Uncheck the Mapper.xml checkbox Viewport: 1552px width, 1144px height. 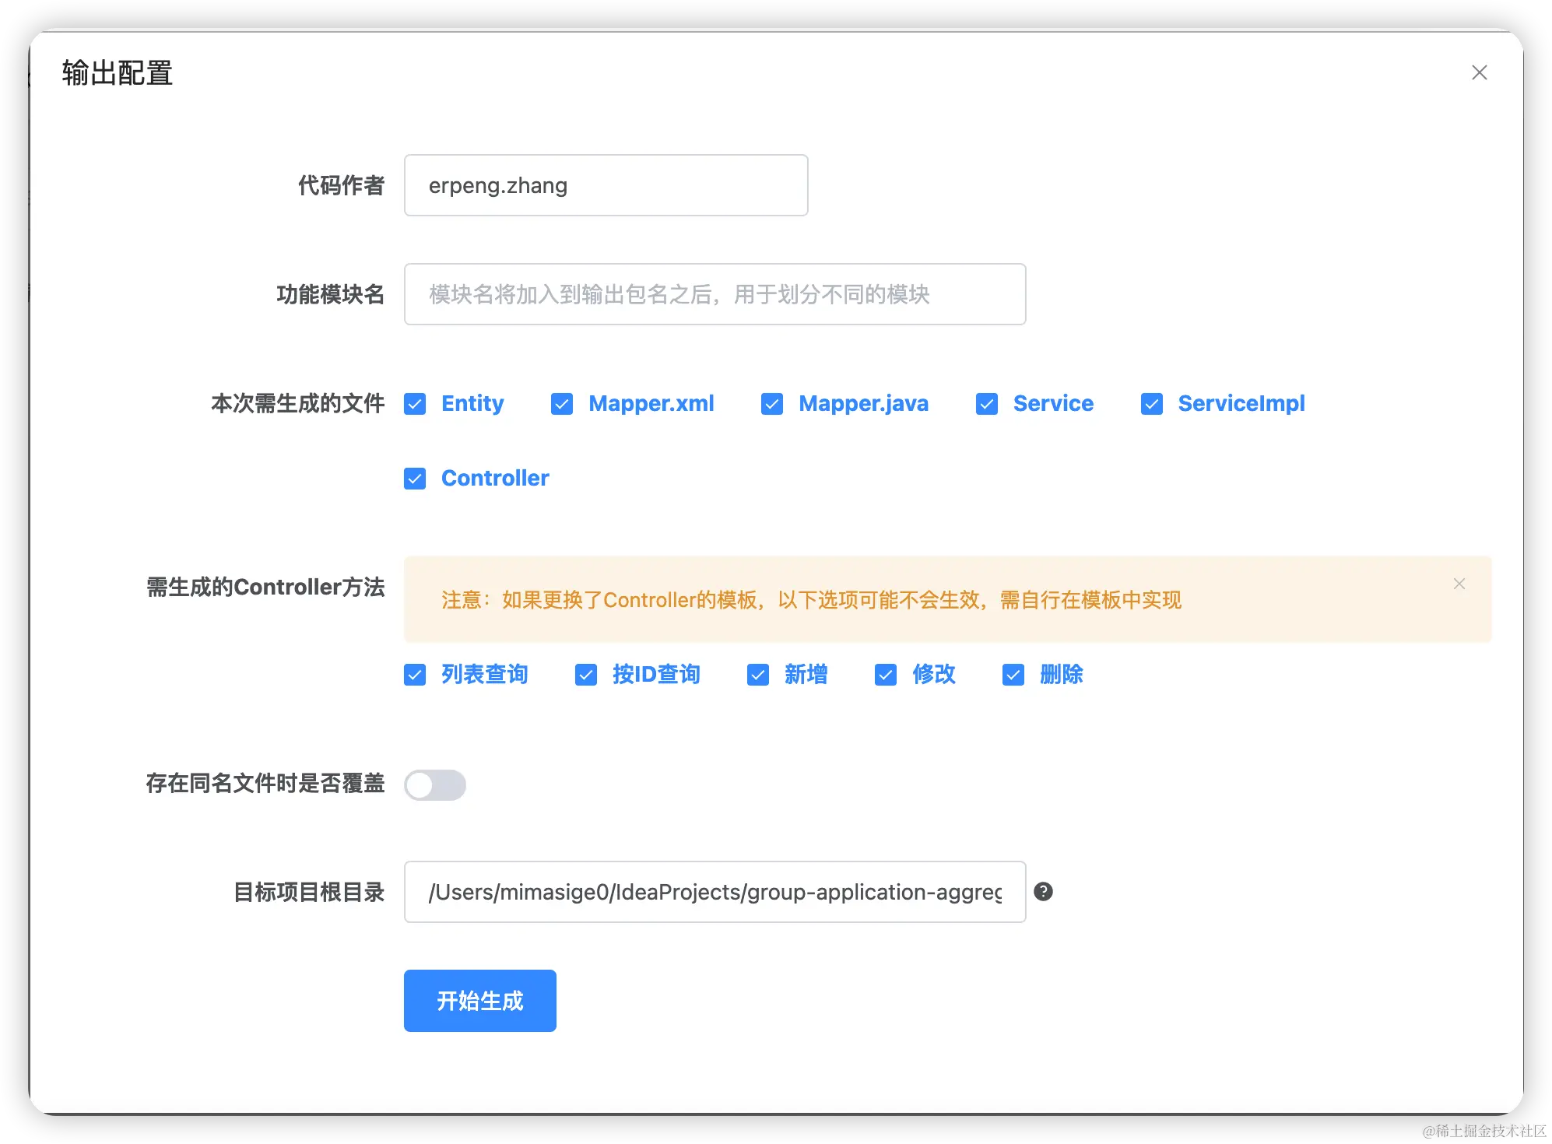tap(562, 404)
